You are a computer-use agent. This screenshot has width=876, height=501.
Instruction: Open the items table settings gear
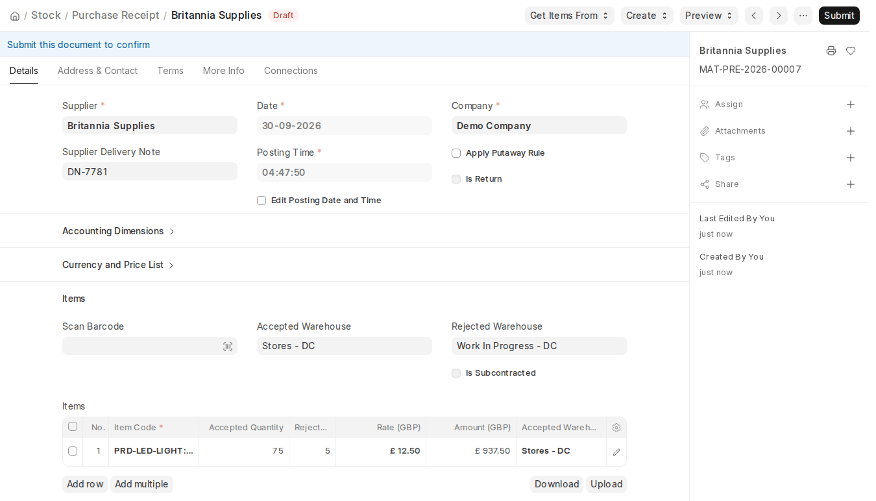(616, 428)
